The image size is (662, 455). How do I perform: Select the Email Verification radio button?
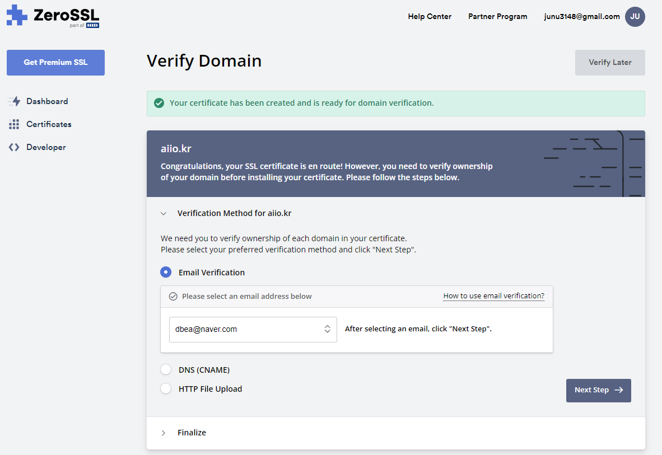(166, 272)
